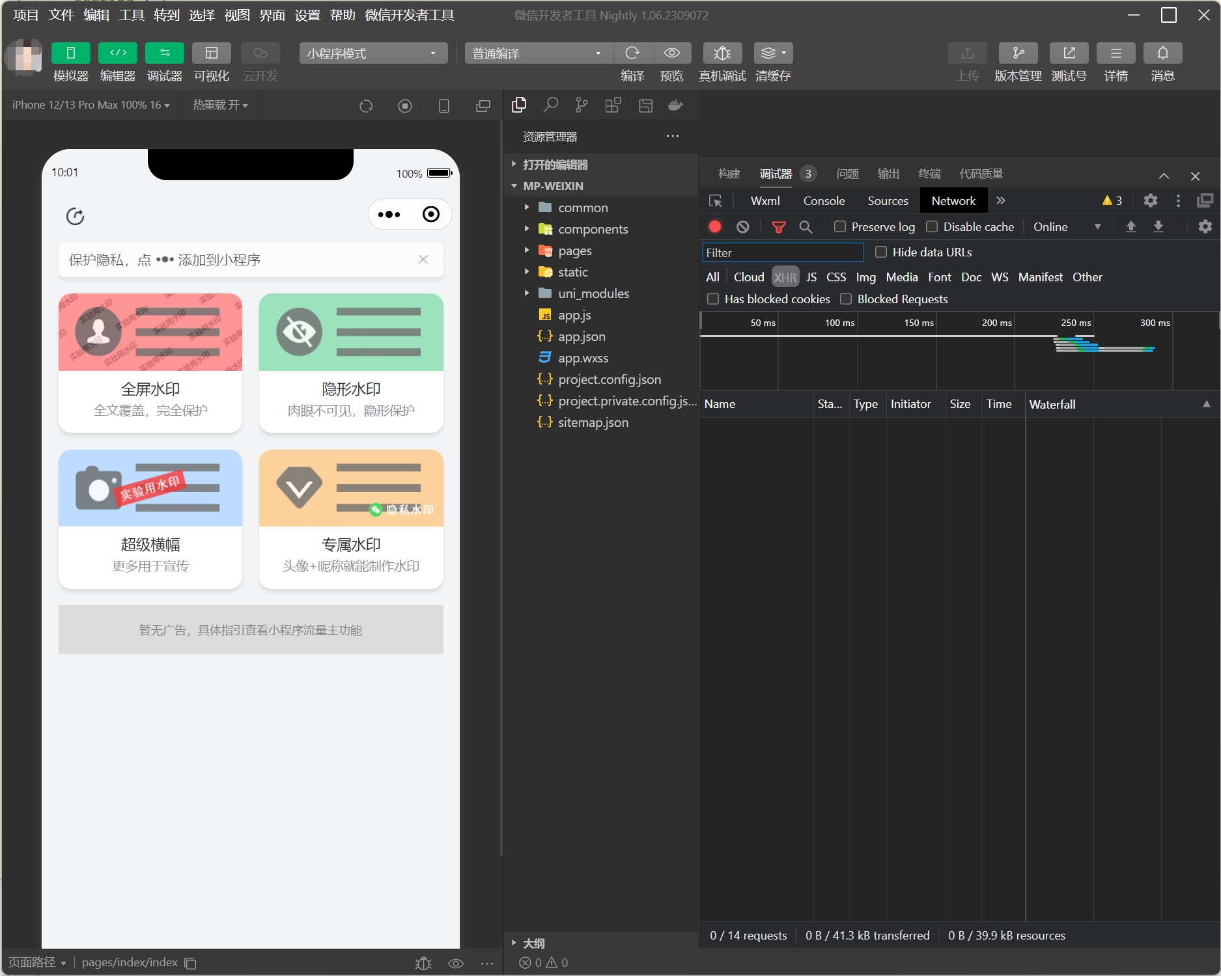Click the network Filter input field
This screenshot has width=1221, height=976.
point(783,252)
